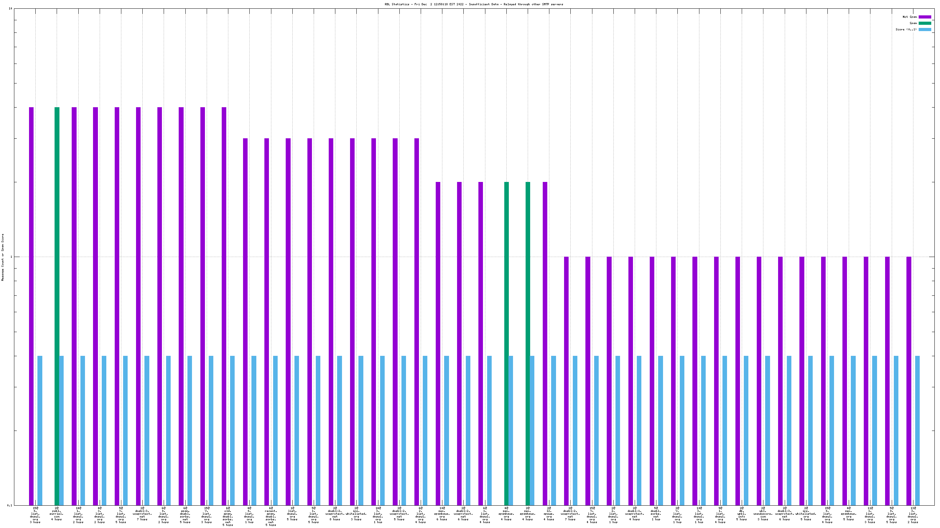The width and height of the screenshot is (940, 528).
Task: Click the y-axis tick label 10
Action: tap(10, 9)
